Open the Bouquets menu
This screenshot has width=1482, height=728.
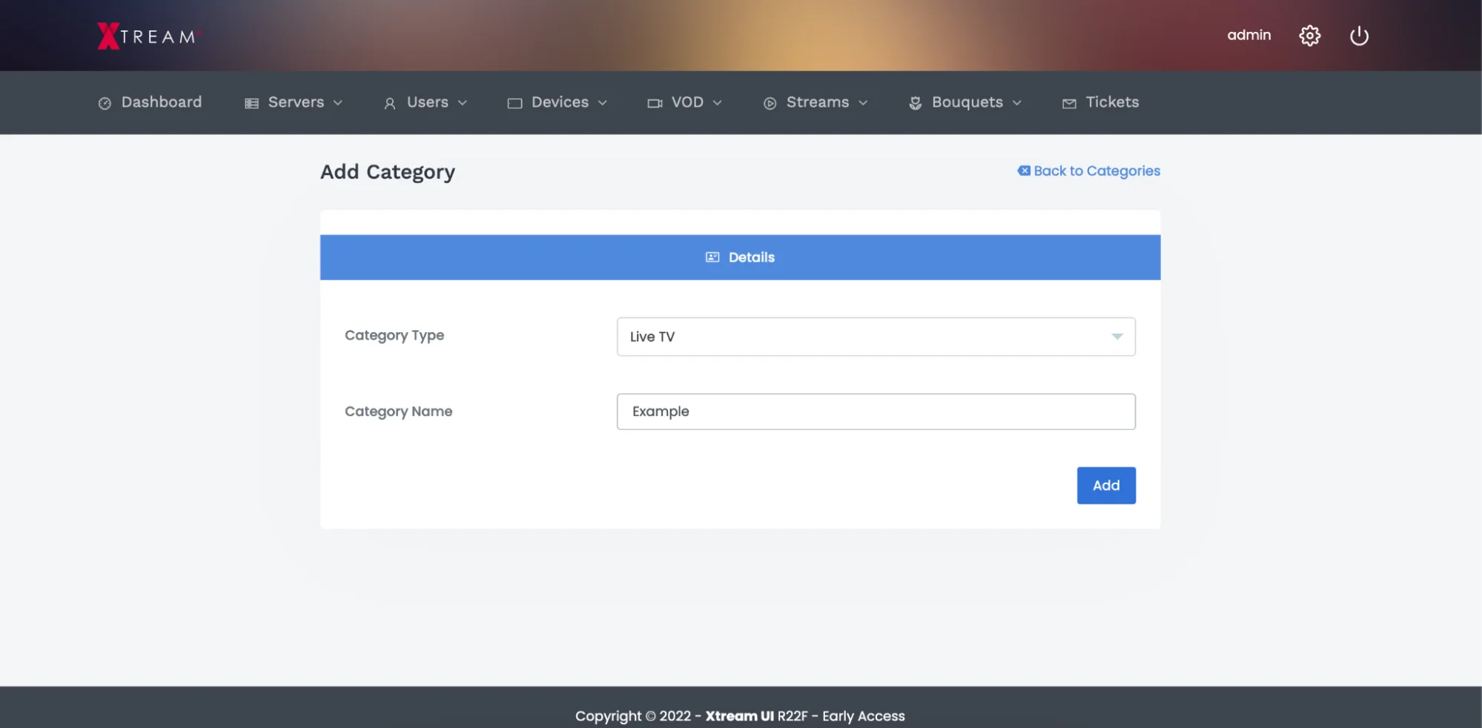[x=965, y=102]
